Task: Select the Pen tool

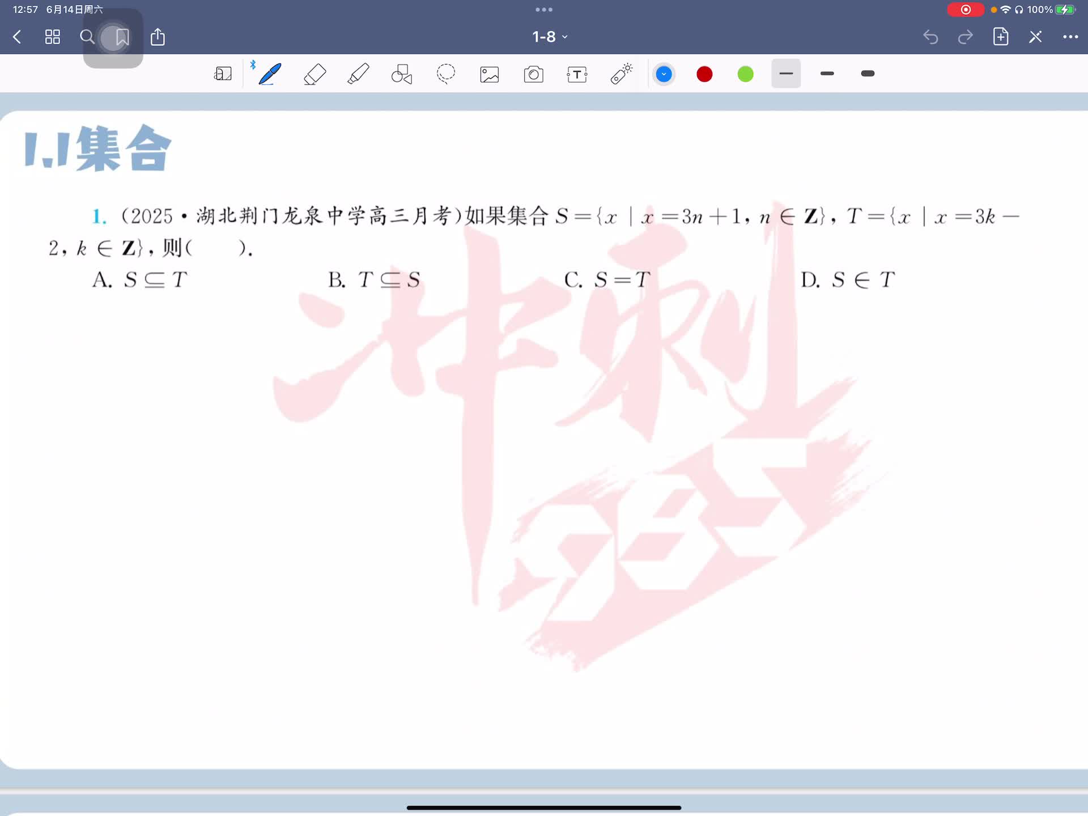Action: tap(270, 74)
